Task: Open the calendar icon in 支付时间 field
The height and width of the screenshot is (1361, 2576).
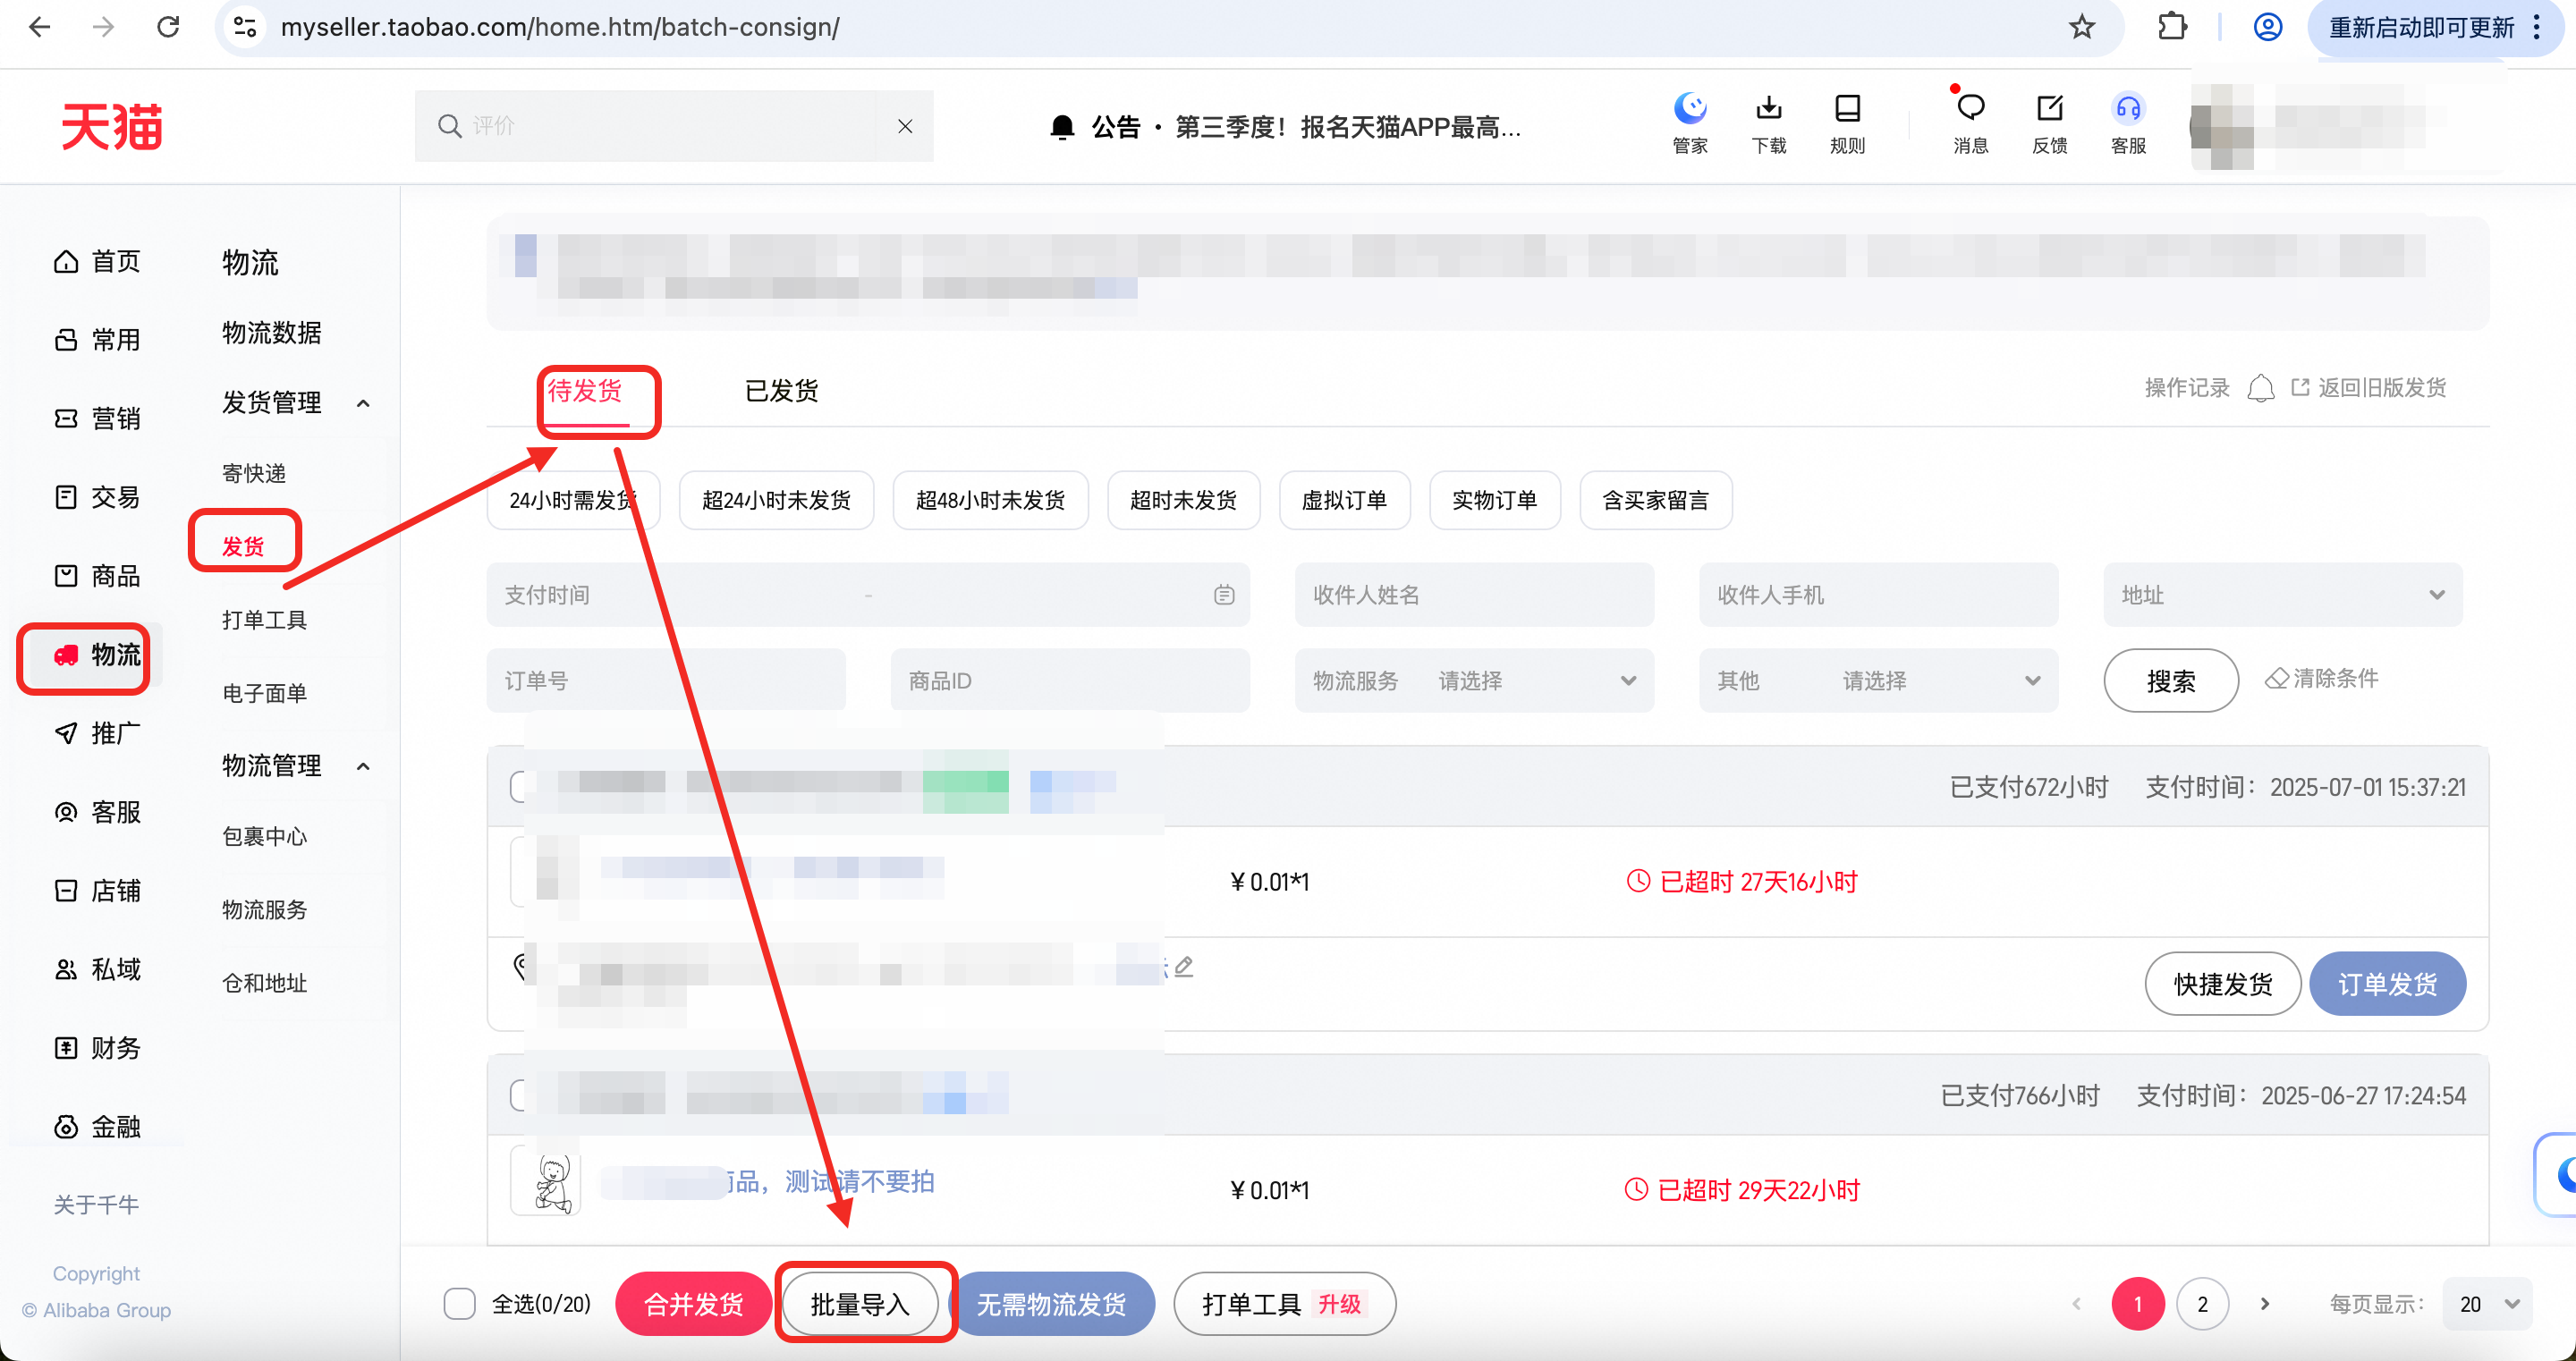Action: click(x=1224, y=595)
